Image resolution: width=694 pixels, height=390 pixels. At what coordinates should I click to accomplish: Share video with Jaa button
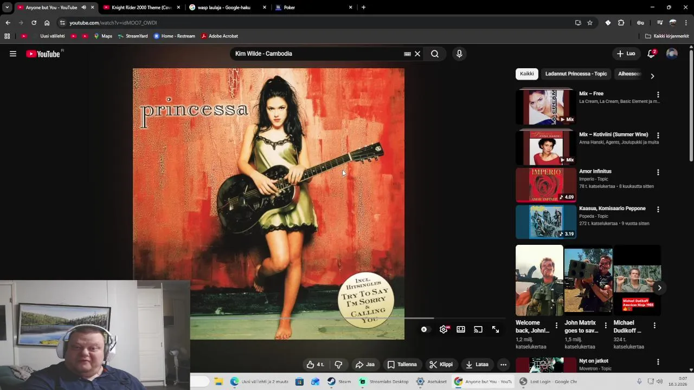coord(365,365)
